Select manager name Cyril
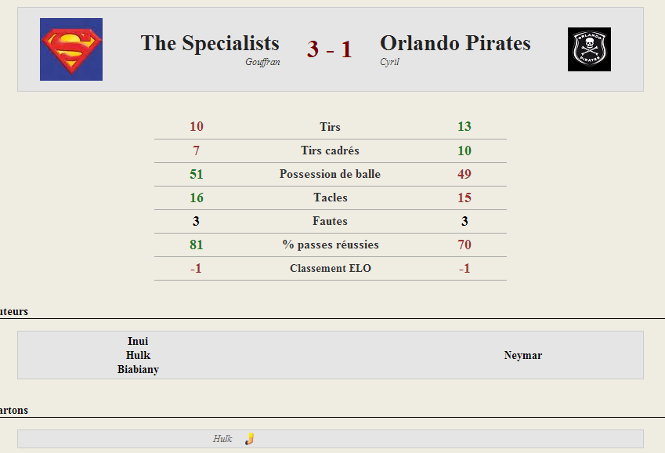The image size is (665, 453). 389,62
